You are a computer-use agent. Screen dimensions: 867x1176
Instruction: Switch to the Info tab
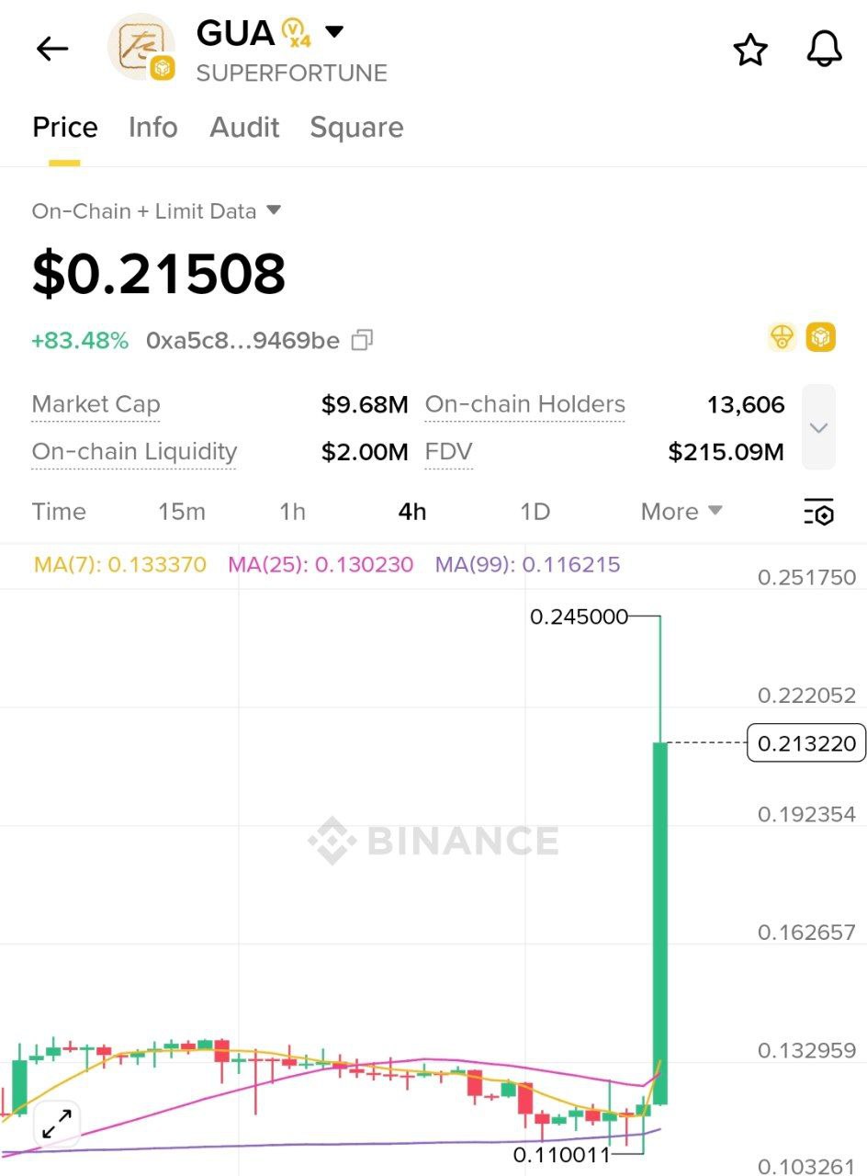click(152, 127)
